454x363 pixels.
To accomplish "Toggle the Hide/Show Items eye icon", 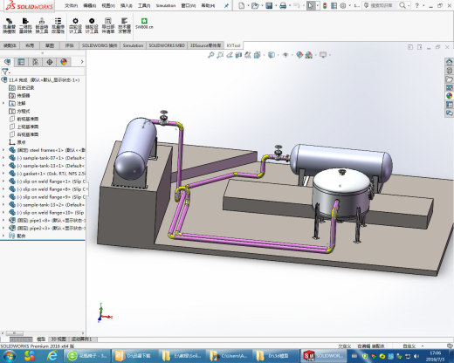I will tap(285, 55).
